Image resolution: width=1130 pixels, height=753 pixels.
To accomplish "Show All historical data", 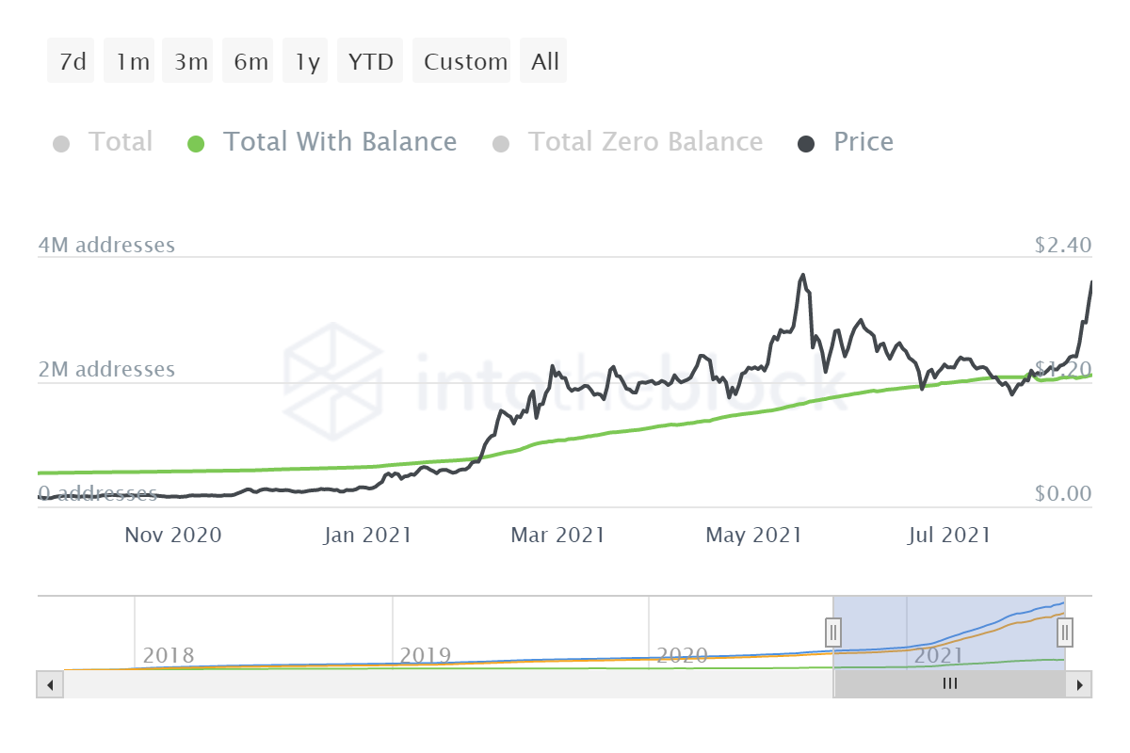I will tap(544, 62).
